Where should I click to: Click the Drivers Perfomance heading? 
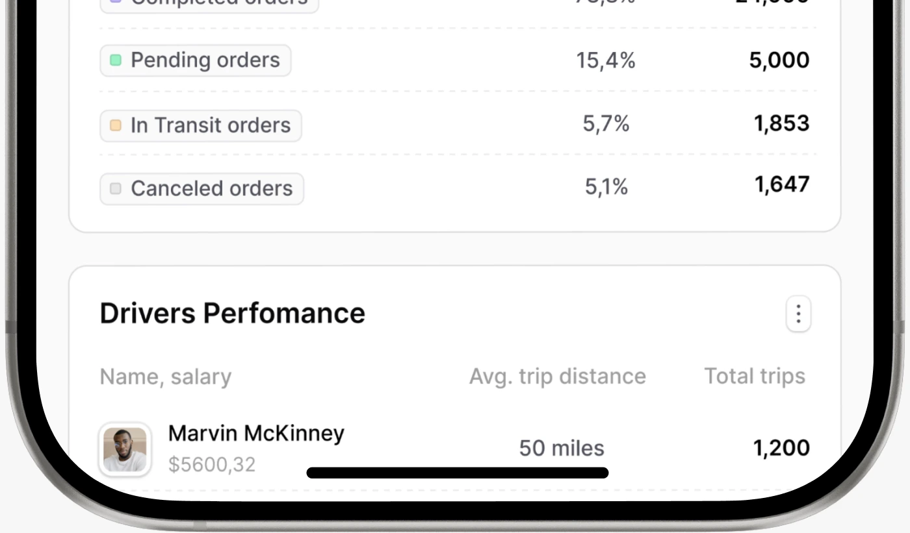[x=233, y=313]
